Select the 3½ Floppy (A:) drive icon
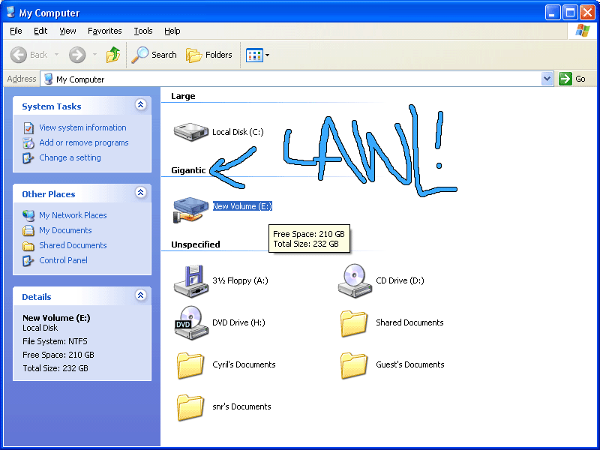Viewport: 600px width, 450px height. coord(191,280)
